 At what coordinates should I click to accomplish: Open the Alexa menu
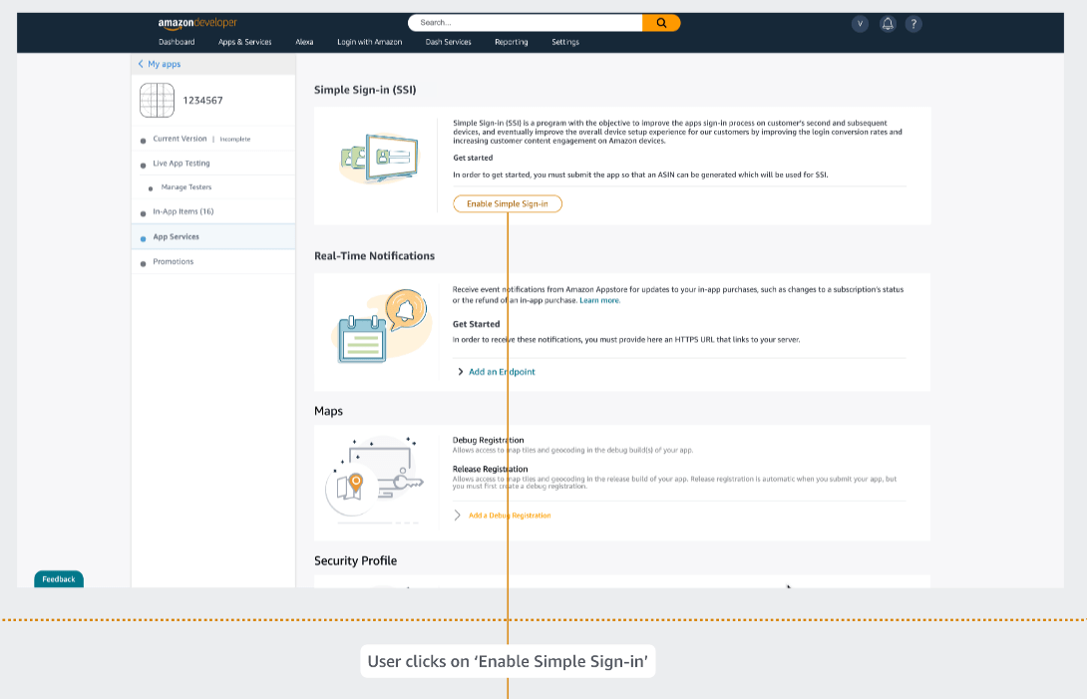(x=304, y=42)
